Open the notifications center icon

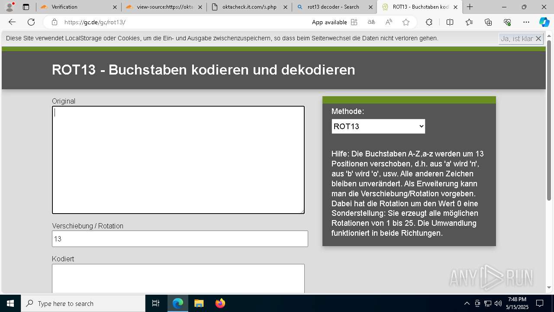click(540, 303)
